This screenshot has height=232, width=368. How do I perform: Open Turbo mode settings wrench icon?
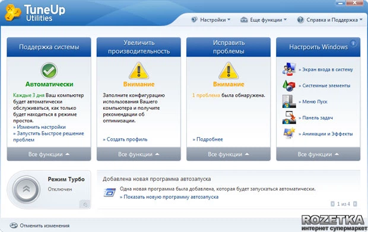pos(85,204)
